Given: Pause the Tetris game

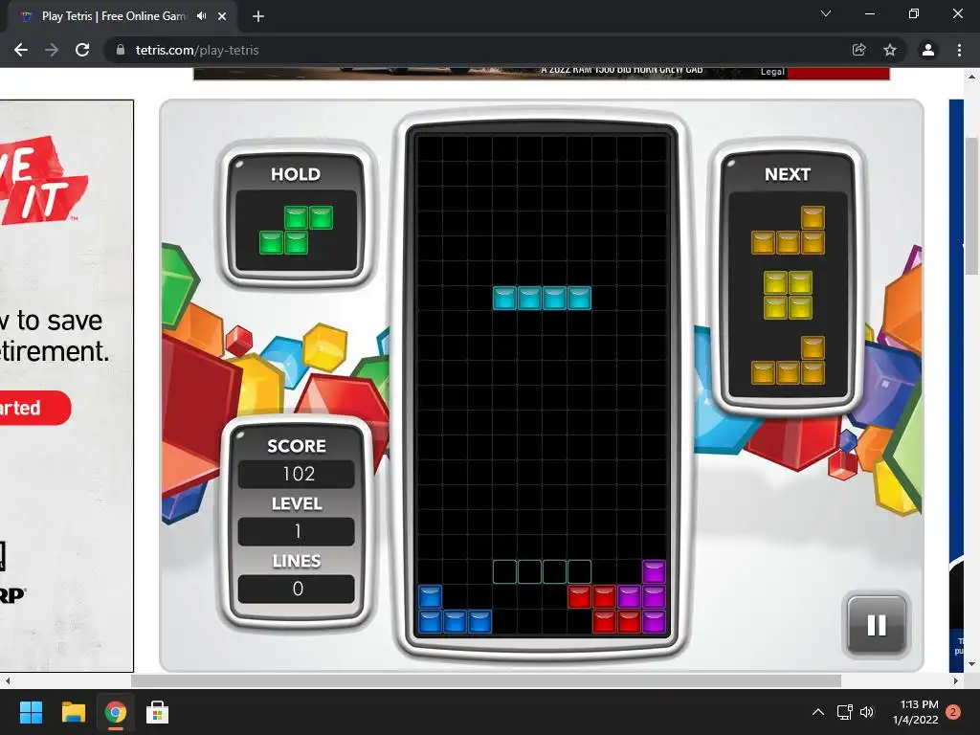Looking at the screenshot, I should [x=877, y=624].
